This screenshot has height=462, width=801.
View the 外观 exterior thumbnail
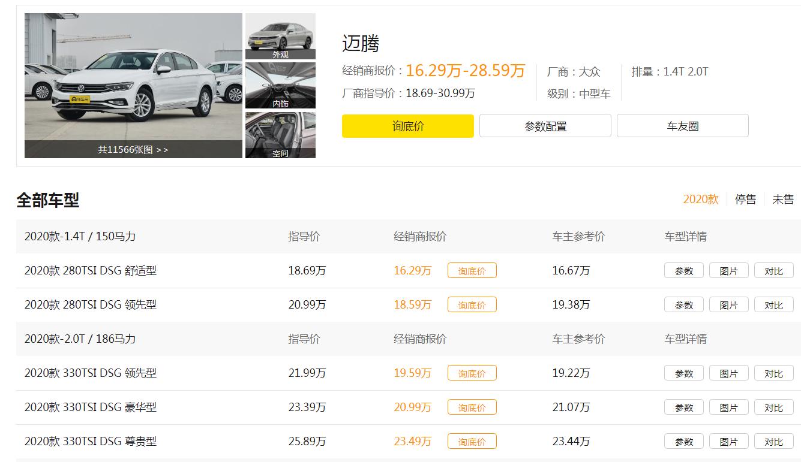[x=280, y=36]
